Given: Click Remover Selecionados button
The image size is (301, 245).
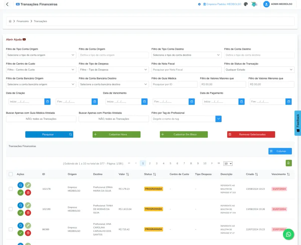Looking at the screenshot, I should pyautogui.click(x=251, y=135).
